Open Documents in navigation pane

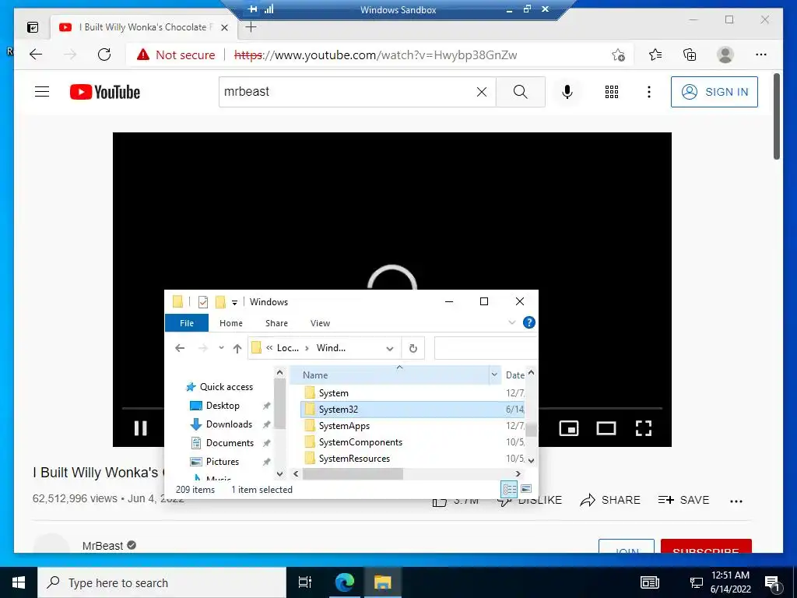click(230, 443)
